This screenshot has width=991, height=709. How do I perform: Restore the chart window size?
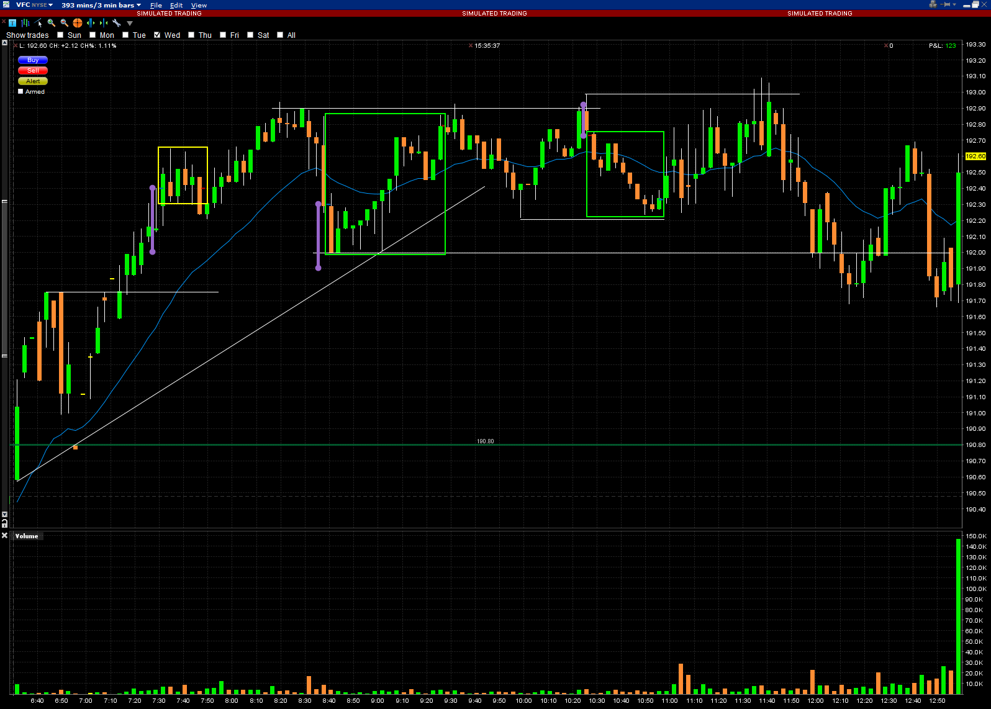(x=975, y=4)
